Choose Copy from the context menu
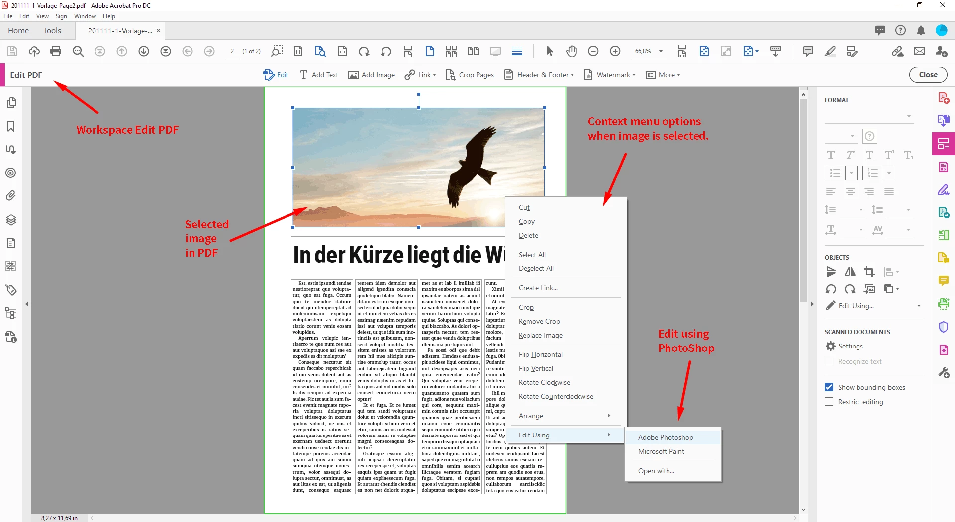Viewport: 955px width, 522px height. (x=527, y=222)
